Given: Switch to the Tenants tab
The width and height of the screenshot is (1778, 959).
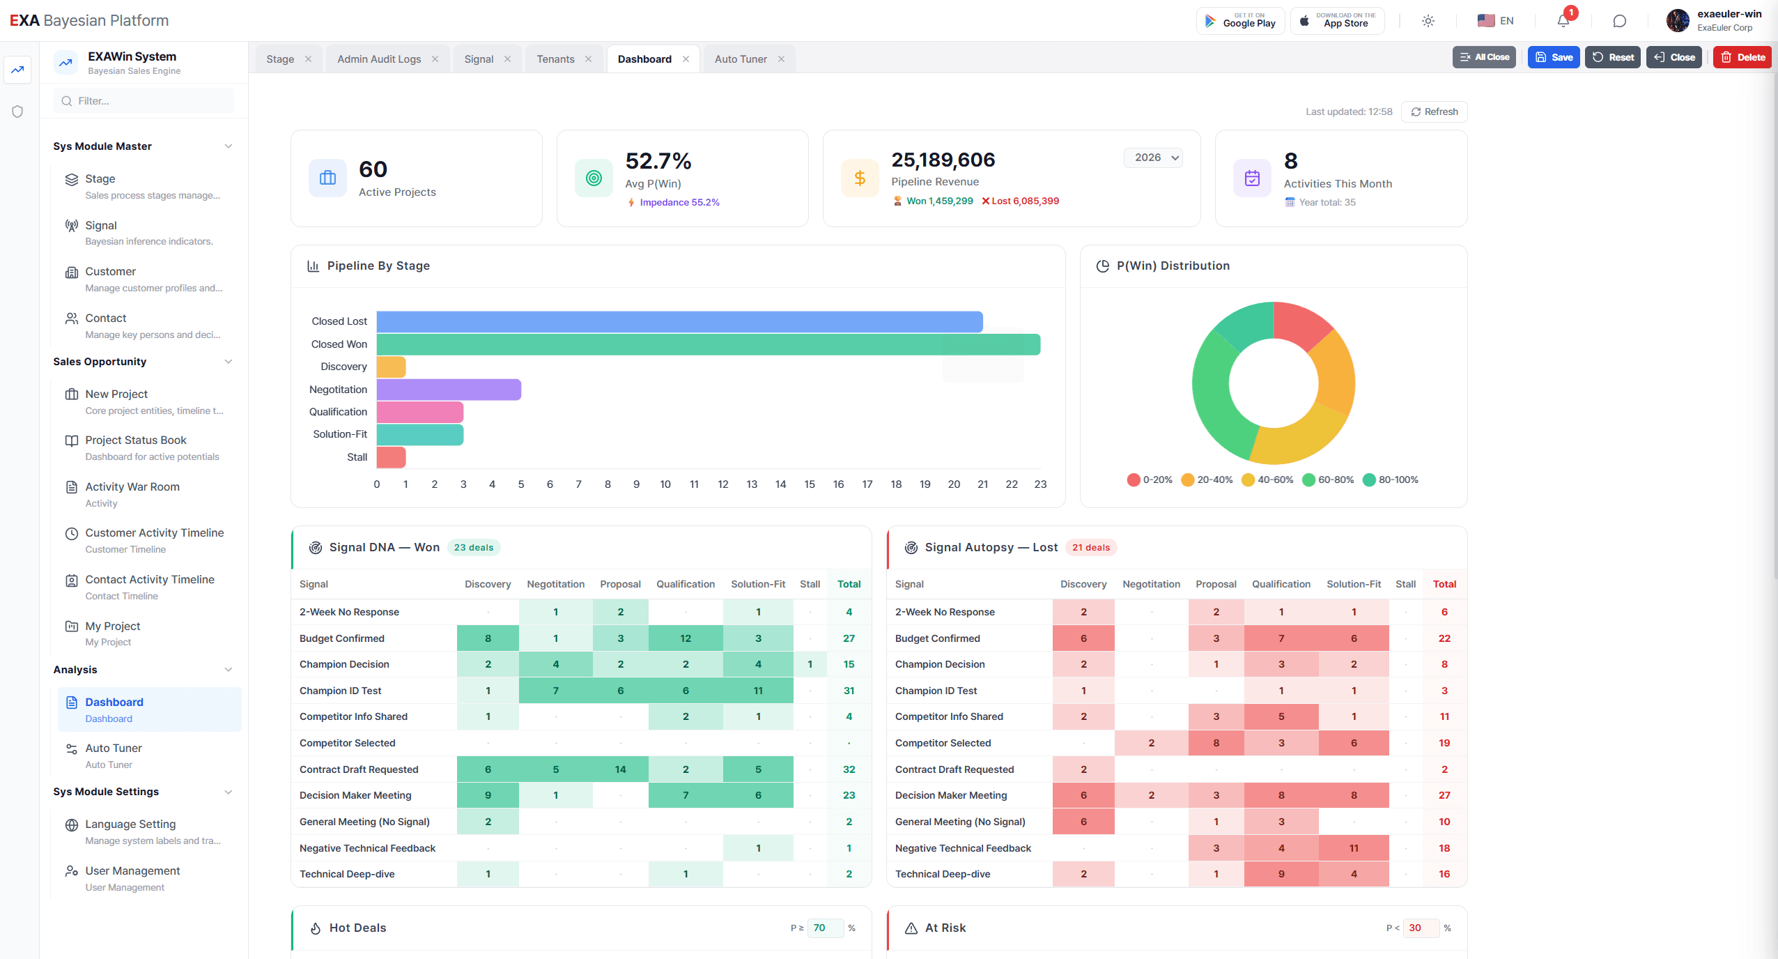Looking at the screenshot, I should [555, 59].
